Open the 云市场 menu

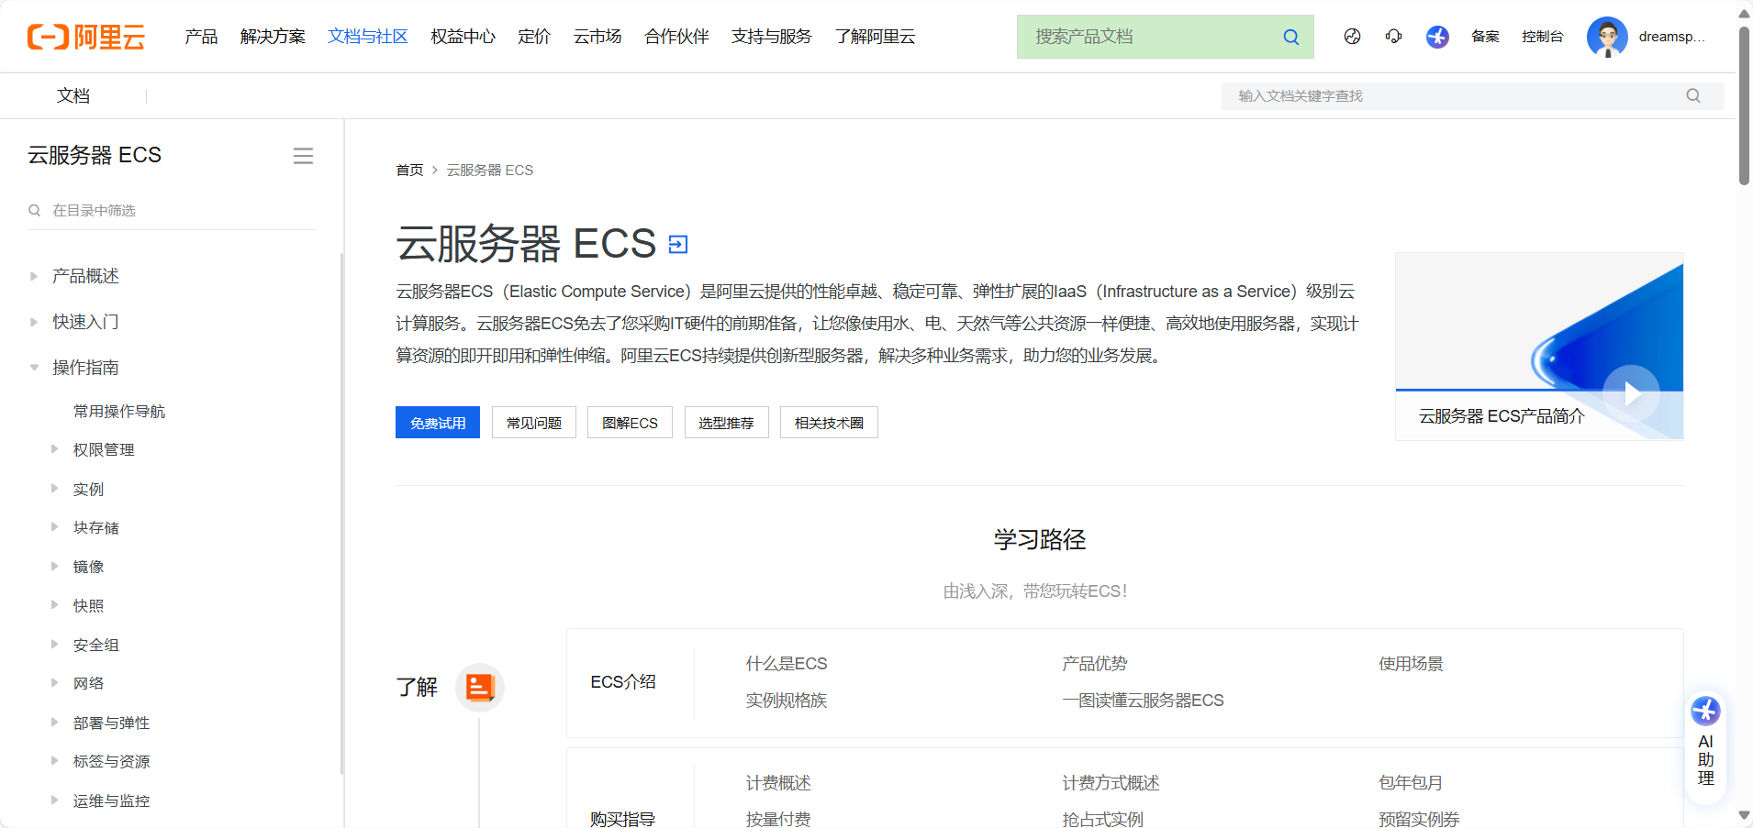click(x=597, y=37)
